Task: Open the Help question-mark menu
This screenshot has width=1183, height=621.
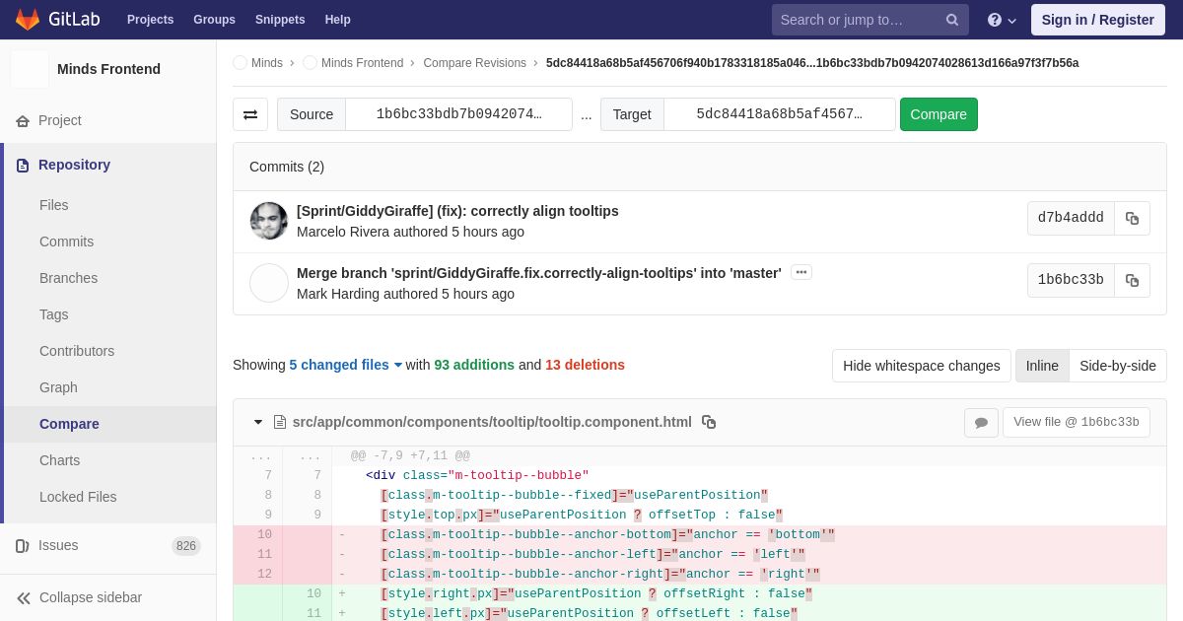Action: pyautogui.click(x=1002, y=20)
